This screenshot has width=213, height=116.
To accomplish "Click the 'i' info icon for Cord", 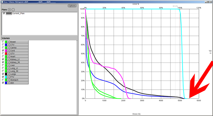I will 8,51.
